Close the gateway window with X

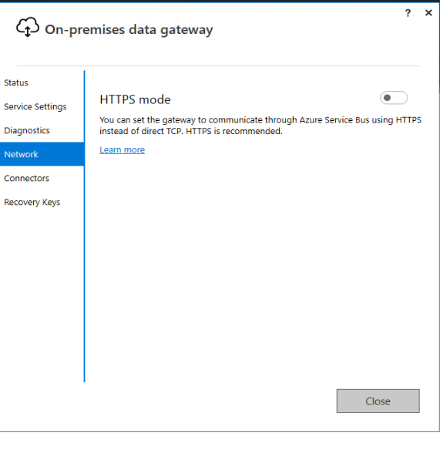point(428,12)
